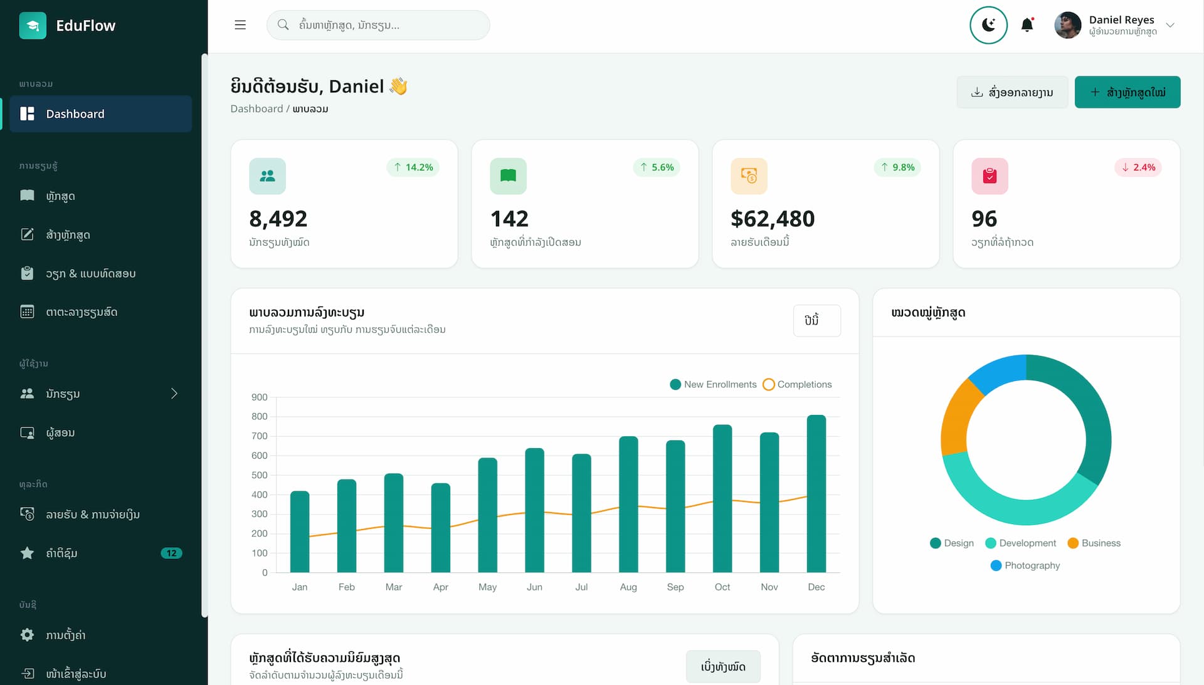Click the search magnifier icon
The image size is (1204, 685).
pos(283,25)
